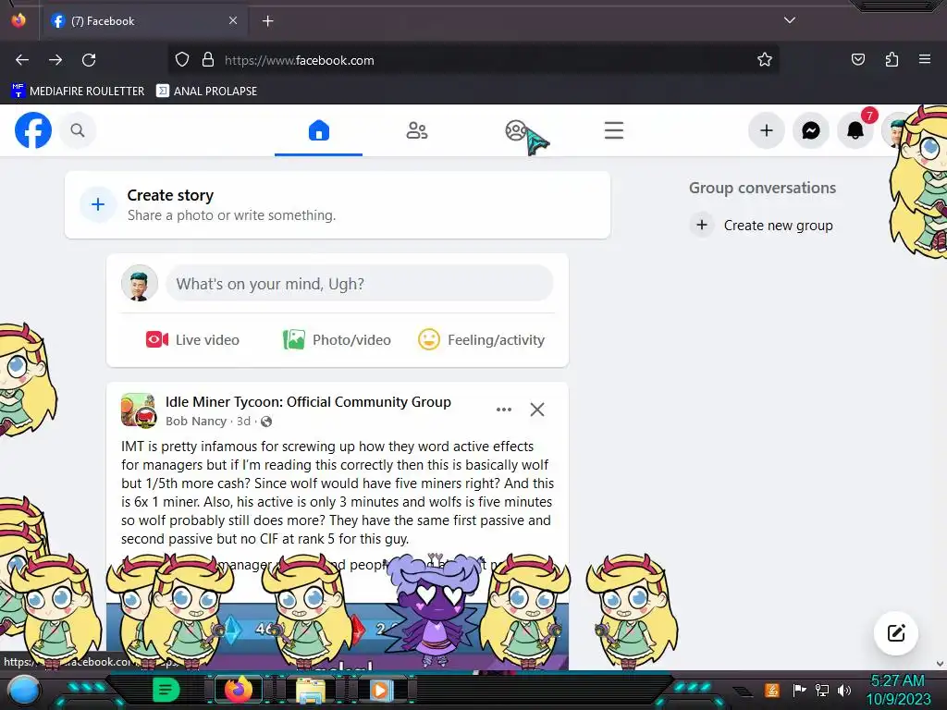Image resolution: width=947 pixels, height=710 pixels.
Task: Select the Home feed tab
Action: coord(318,130)
